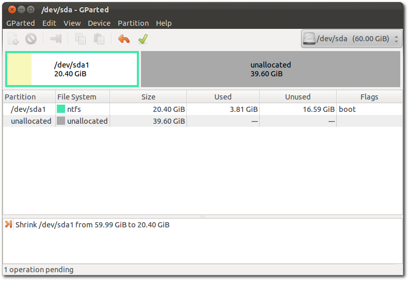Click the Unused column header

point(298,96)
